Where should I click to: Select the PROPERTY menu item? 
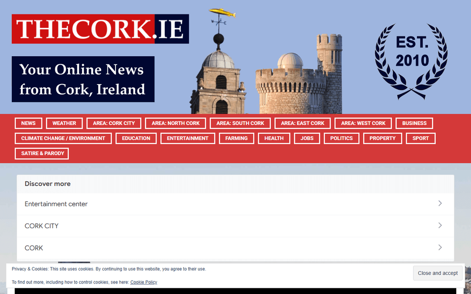(382, 139)
